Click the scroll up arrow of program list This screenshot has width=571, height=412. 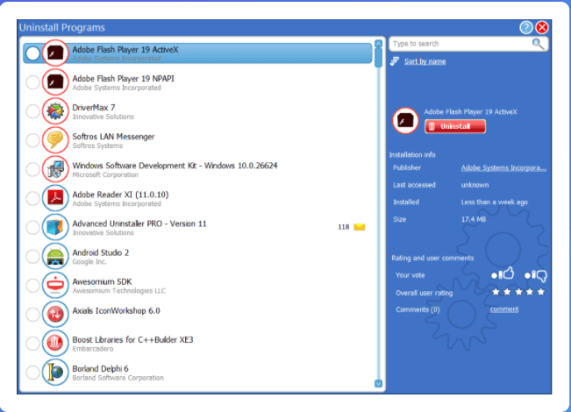[x=378, y=44]
